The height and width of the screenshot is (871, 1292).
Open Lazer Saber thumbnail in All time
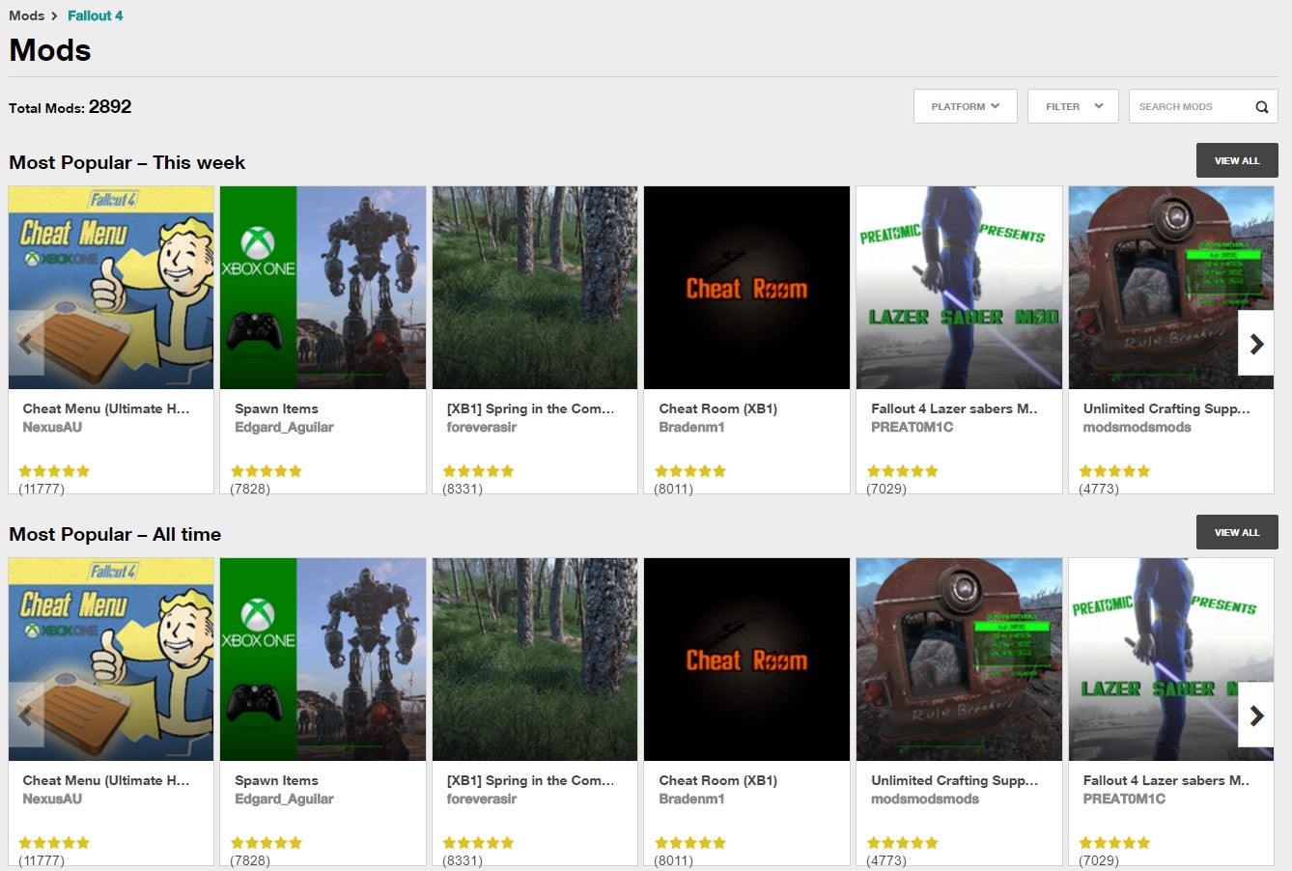click(x=1171, y=660)
